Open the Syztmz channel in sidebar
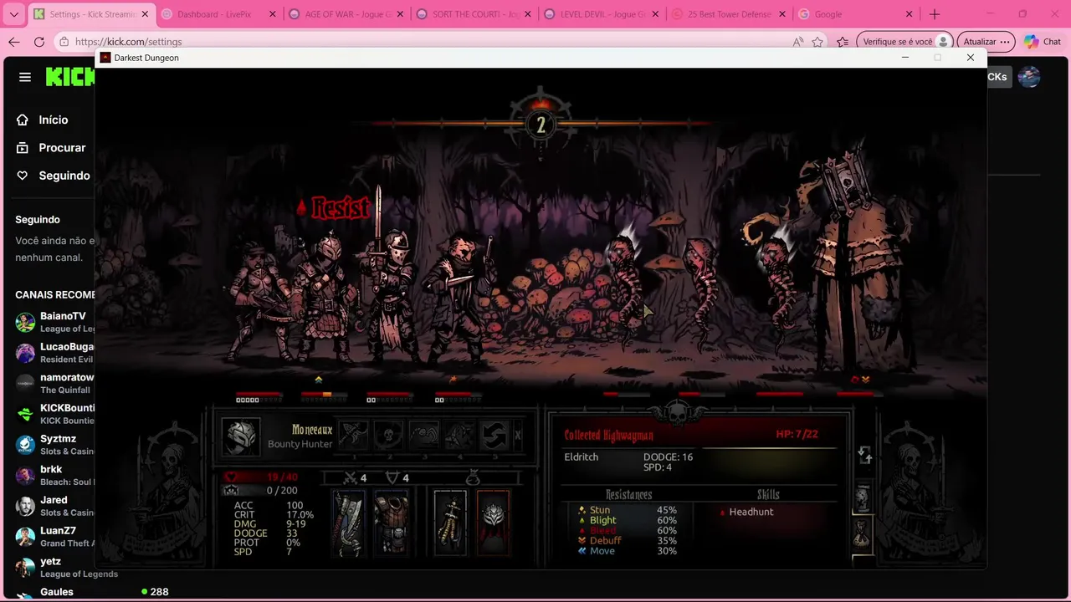The width and height of the screenshot is (1071, 602). (54, 445)
